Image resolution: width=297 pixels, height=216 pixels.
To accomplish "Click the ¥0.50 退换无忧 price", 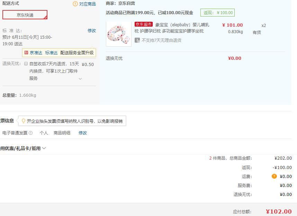I will click(x=88, y=65).
